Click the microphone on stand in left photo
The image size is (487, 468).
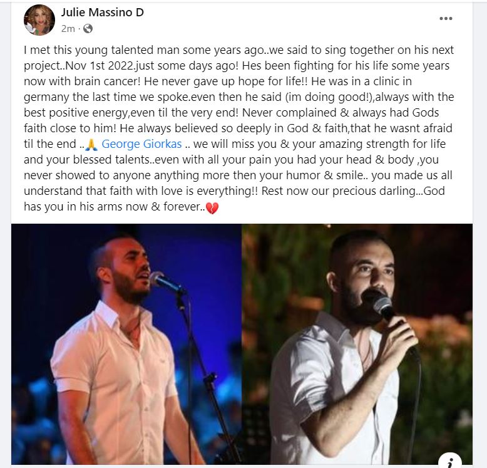pyautogui.click(x=166, y=282)
